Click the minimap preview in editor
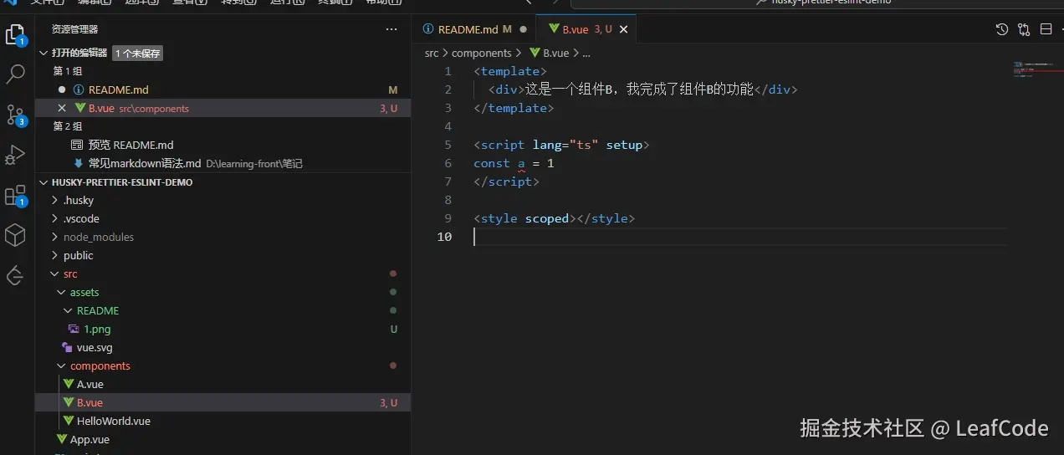This screenshot has height=455, width=1064. tap(1036, 69)
